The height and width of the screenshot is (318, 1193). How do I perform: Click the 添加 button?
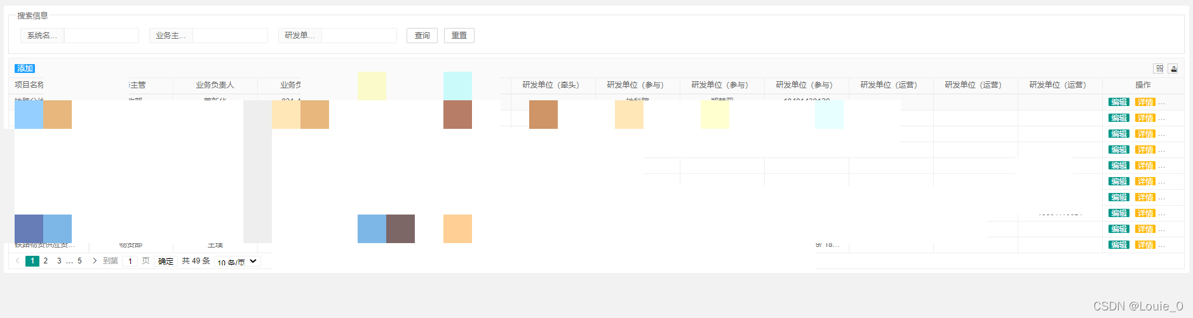point(25,69)
